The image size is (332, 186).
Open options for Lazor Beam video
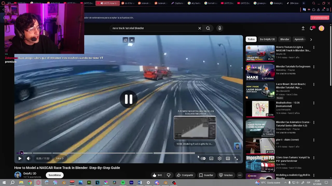314,84
